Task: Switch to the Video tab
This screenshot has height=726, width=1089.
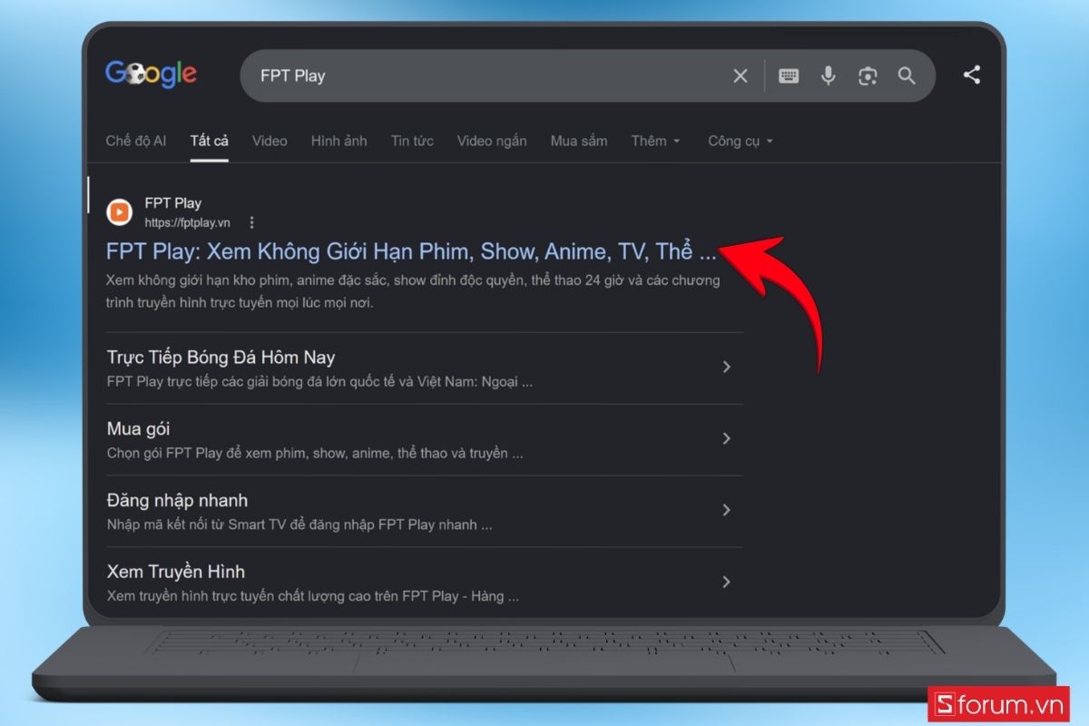Action: point(270,141)
